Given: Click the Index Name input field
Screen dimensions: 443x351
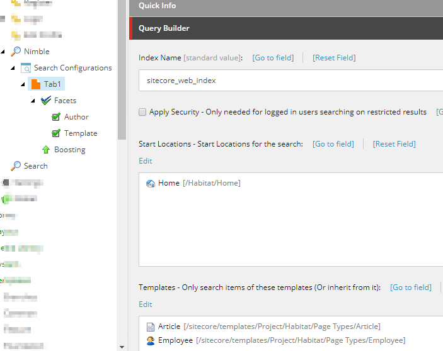Looking at the screenshot, I should point(291,81).
